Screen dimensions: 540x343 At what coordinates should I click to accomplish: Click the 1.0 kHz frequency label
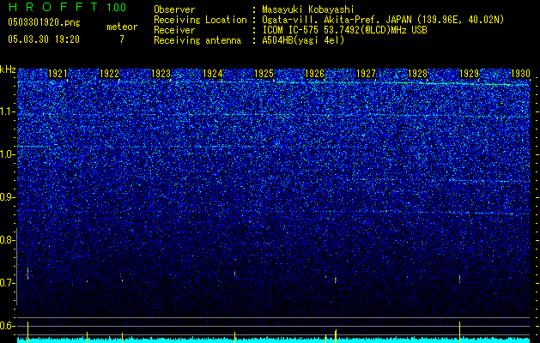(8, 154)
